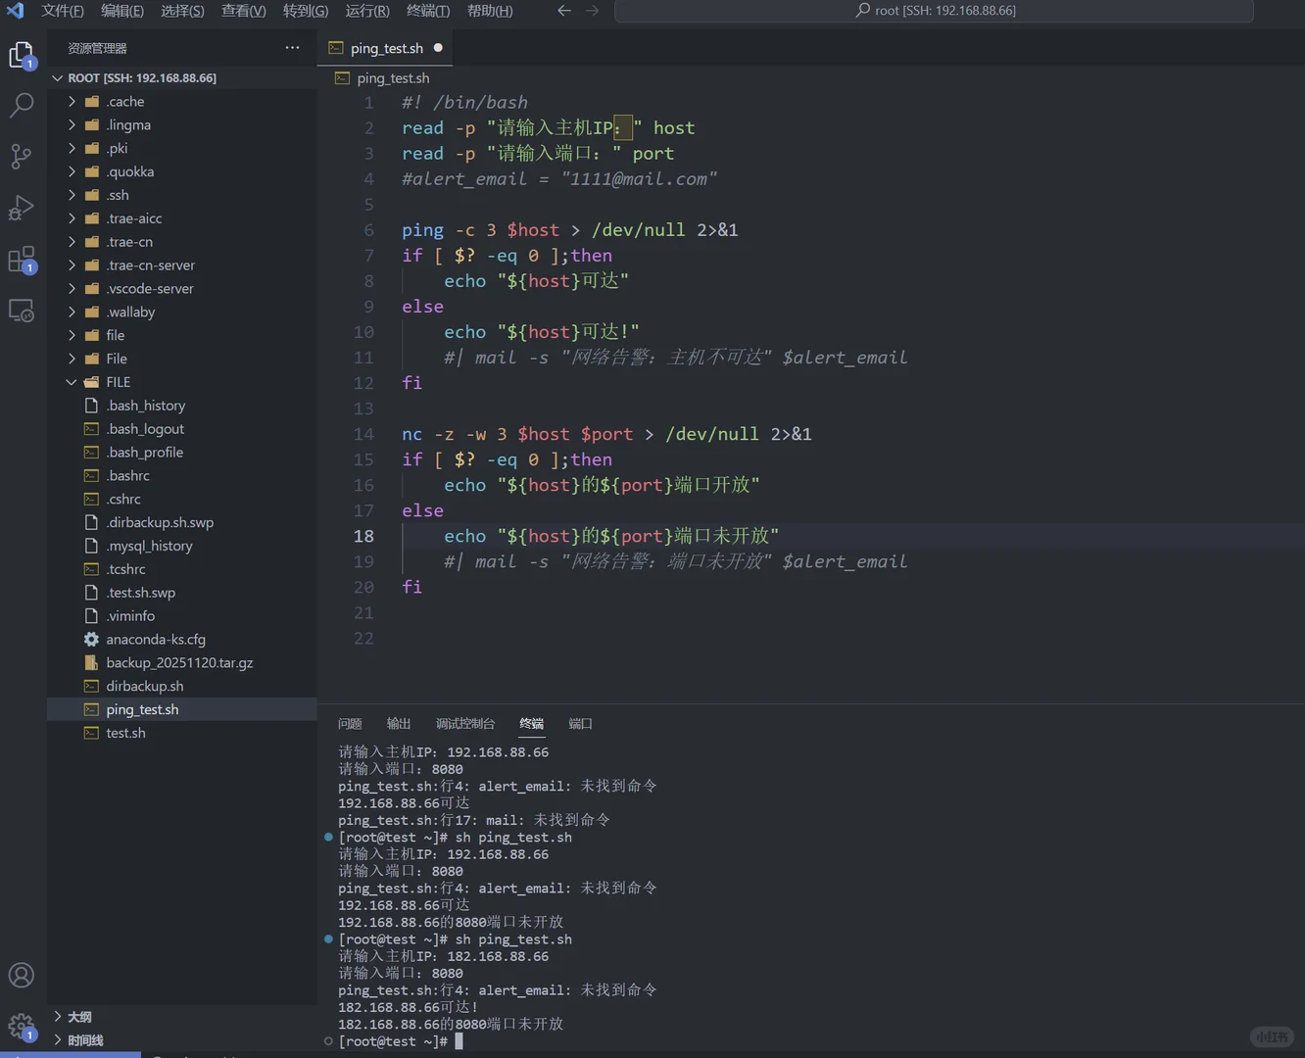Open the 选择(S) menu

[x=182, y=11]
